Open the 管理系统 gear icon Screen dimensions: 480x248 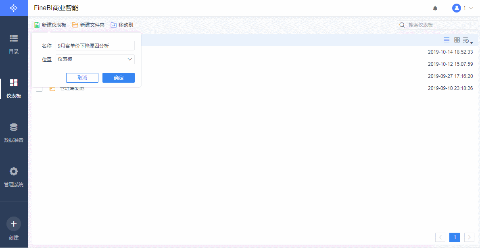point(14,172)
